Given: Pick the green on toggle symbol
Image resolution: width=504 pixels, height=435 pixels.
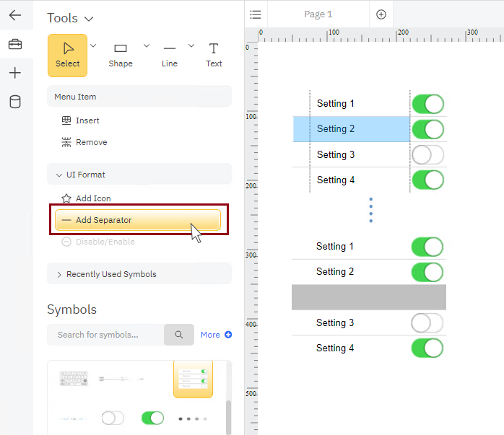Looking at the screenshot, I should click(x=152, y=418).
